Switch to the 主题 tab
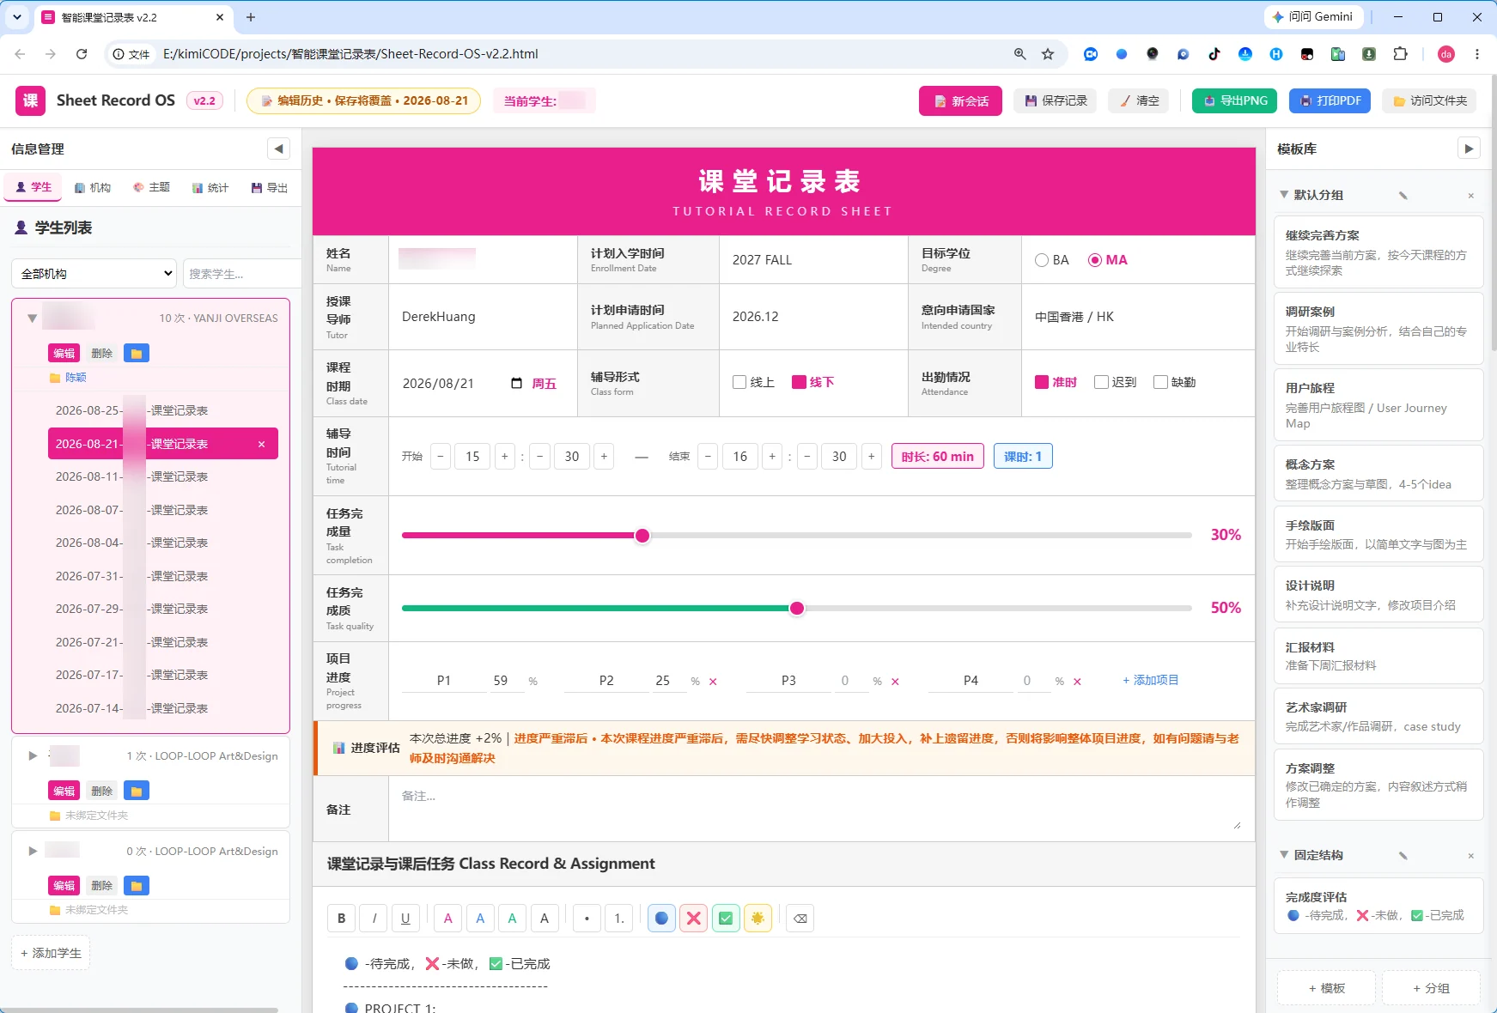This screenshot has height=1013, width=1497. pos(151,187)
